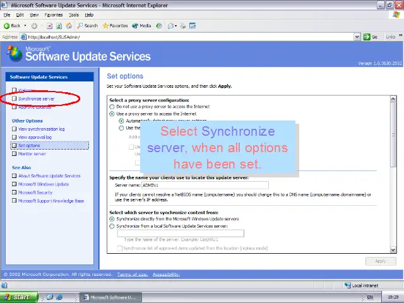Open the Search toolbar button
The height and width of the screenshot is (303, 404).
88,26
